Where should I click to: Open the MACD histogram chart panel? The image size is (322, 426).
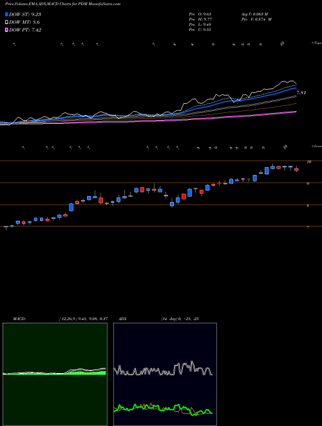(x=55, y=374)
